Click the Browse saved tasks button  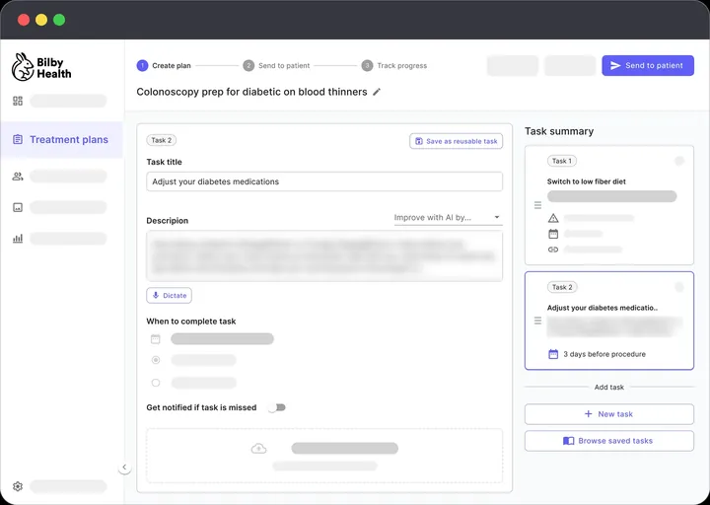click(609, 441)
